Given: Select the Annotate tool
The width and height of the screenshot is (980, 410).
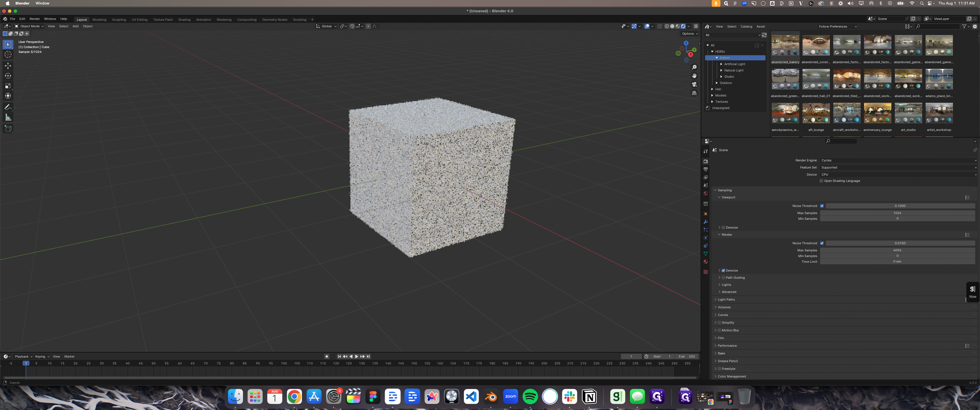Looking at the screenshot, I should point(8,107).
